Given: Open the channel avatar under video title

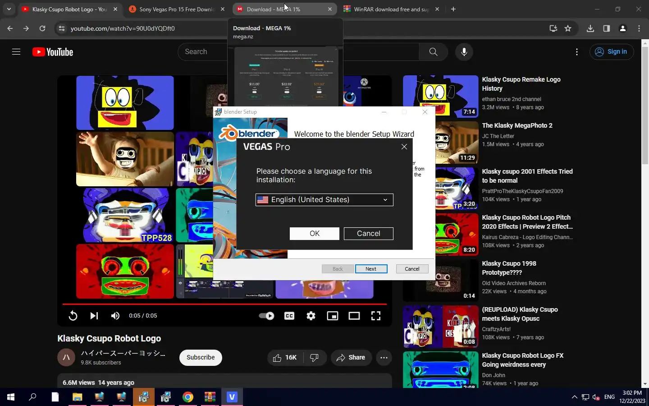Looking at the screenshot, I should click(66, 357).
